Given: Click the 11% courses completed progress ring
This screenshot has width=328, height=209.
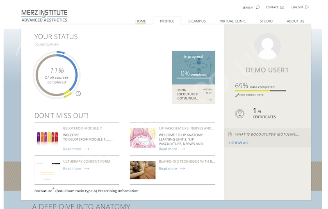Looking at the screenshot, I should click(x=57, y=75).
